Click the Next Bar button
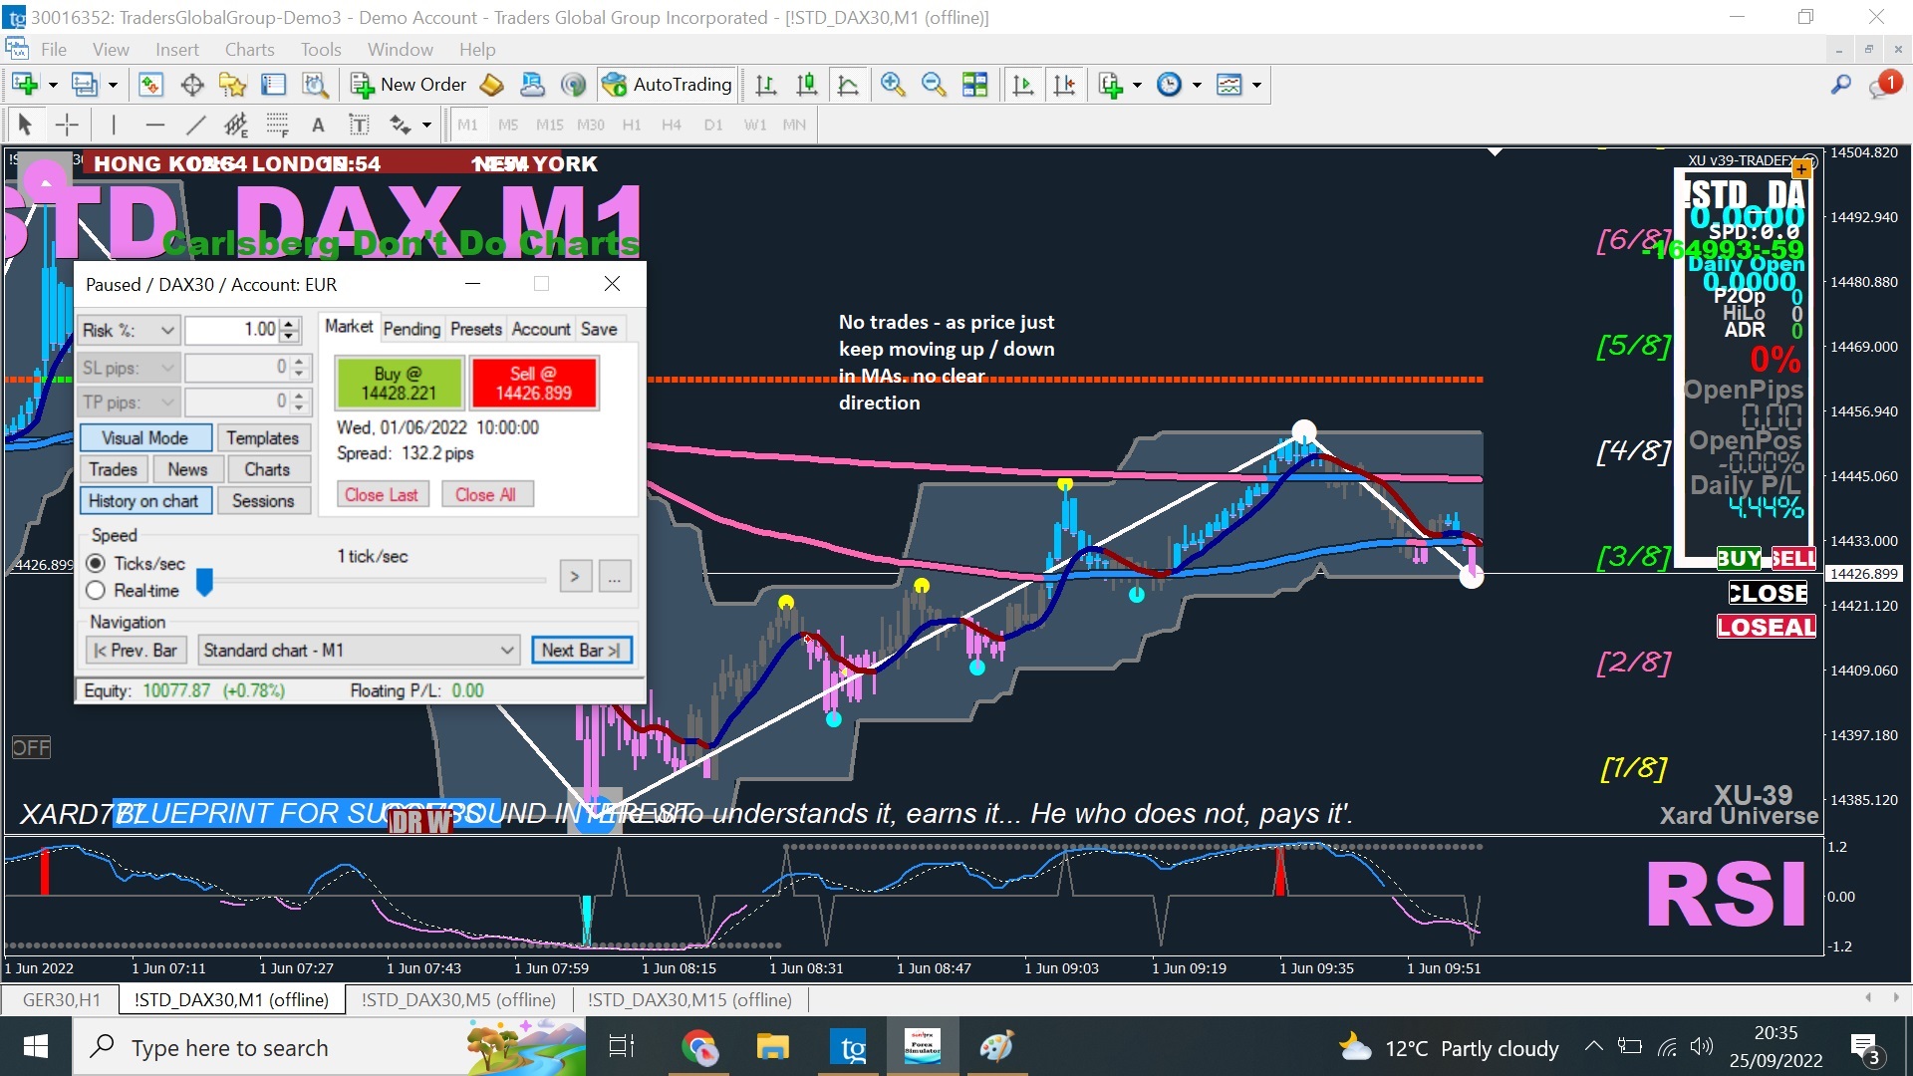 [581, 651]
